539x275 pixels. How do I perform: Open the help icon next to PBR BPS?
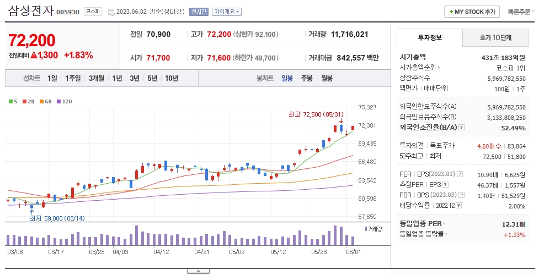click(x=462, y=195)
